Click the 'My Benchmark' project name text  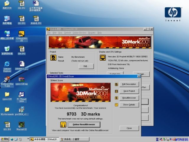[x=78, y=57]
